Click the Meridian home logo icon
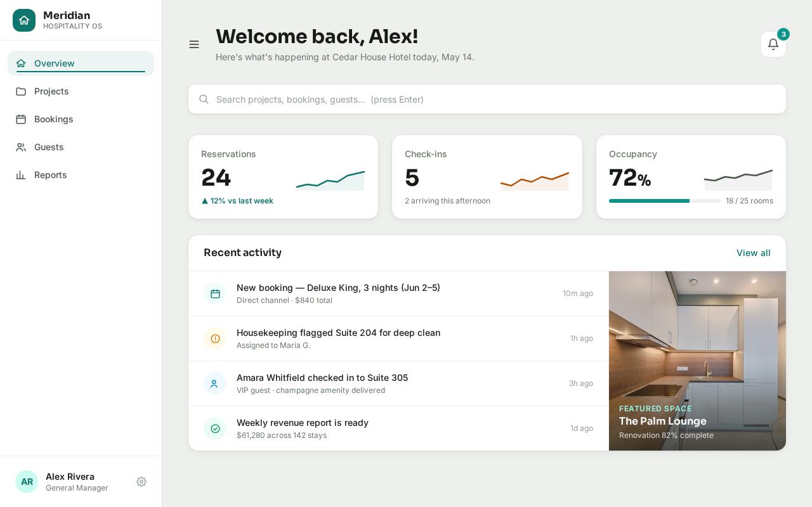 pos(24,20)
